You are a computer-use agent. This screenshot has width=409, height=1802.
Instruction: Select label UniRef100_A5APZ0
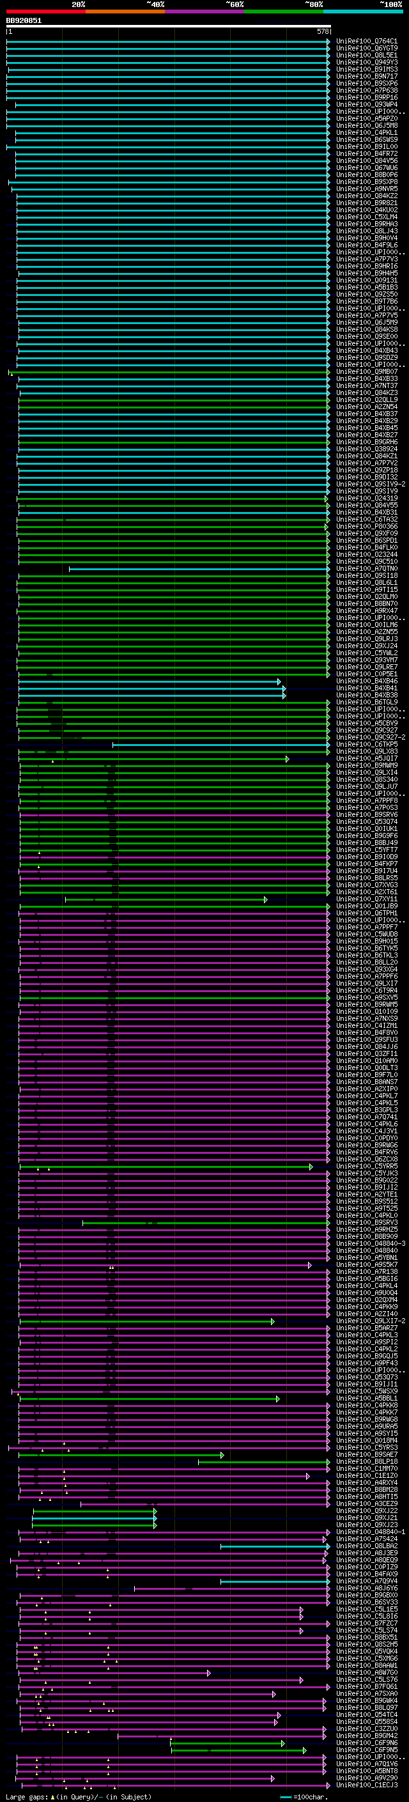366,119
